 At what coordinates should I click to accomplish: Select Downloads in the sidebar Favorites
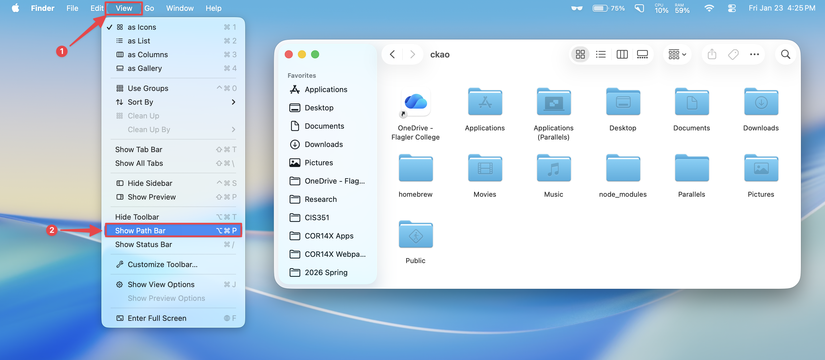pyautogui.click(x=327, y=144)
